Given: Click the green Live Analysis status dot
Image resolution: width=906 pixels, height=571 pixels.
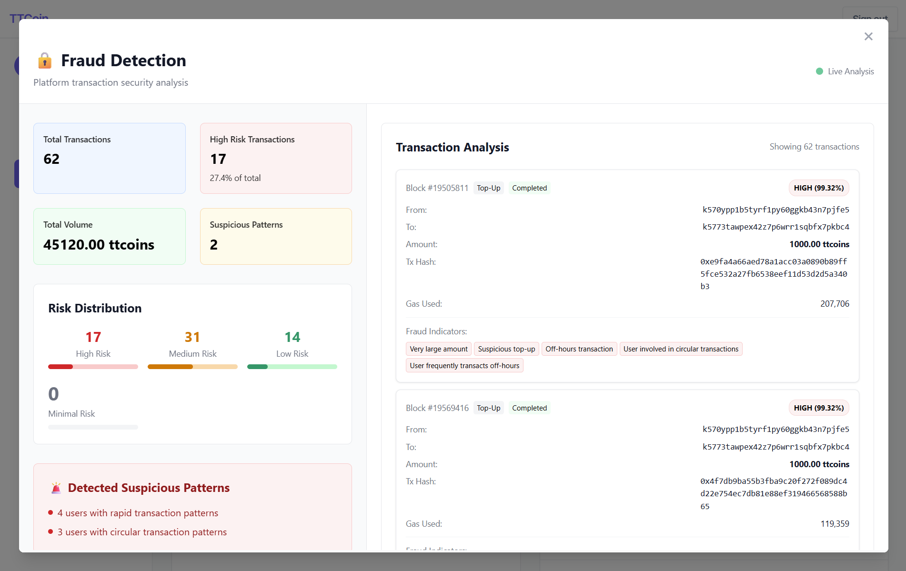Looking at the screenshot, I should [x=819, y=71].
